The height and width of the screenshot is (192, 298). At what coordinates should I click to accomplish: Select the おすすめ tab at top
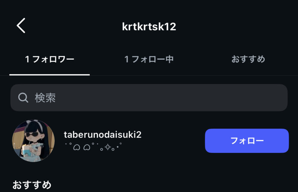point(248,59)
